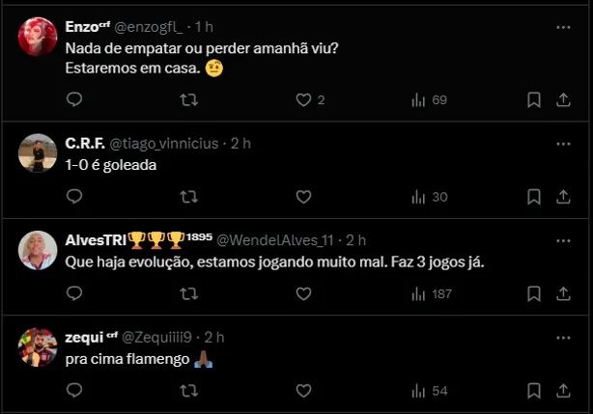View analytics of AlvesTRI tweet with 187 views

(x=432, y=293)
